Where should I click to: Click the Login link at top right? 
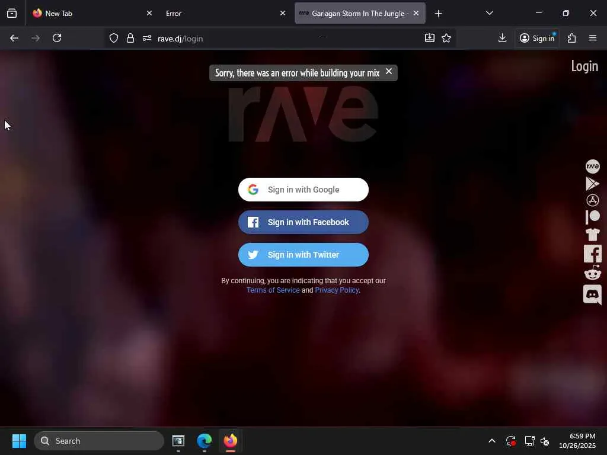coord(584,66)
